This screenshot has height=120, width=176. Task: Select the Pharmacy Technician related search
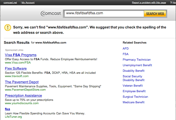pyautogui.click(x=137, y=60)
